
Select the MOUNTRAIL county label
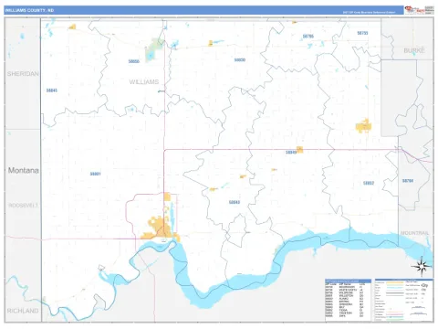tap(414, 233)
